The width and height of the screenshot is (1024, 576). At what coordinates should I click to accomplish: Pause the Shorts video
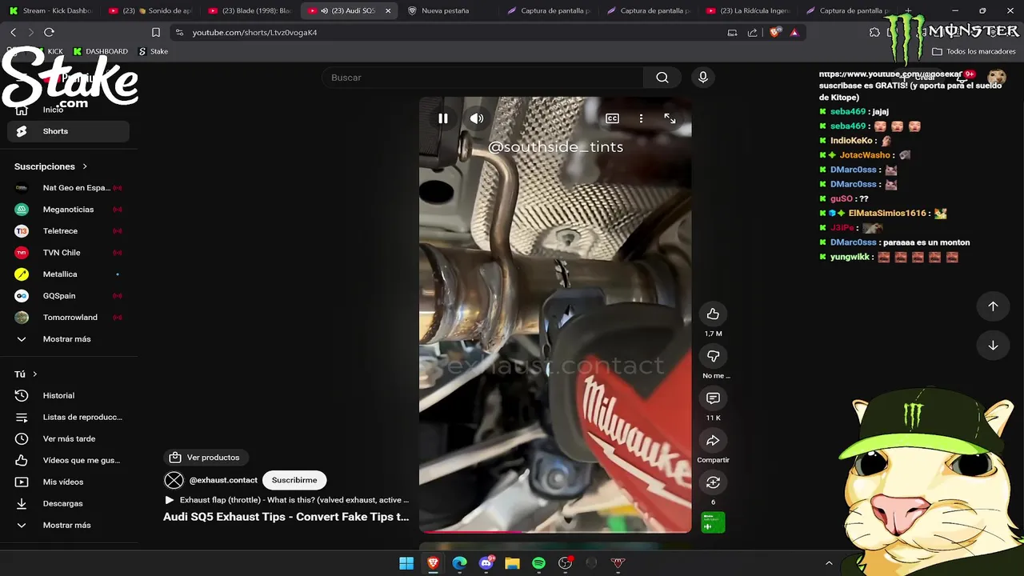click(x=443, y=118)
